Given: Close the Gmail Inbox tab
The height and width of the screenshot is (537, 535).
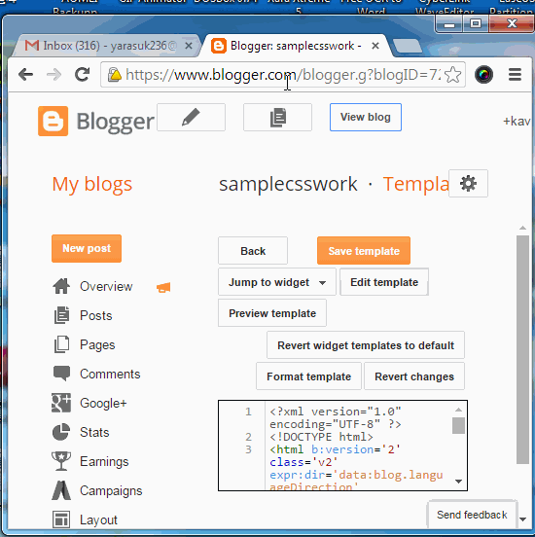Looking at the screenshot, I should tap(189, 46).
